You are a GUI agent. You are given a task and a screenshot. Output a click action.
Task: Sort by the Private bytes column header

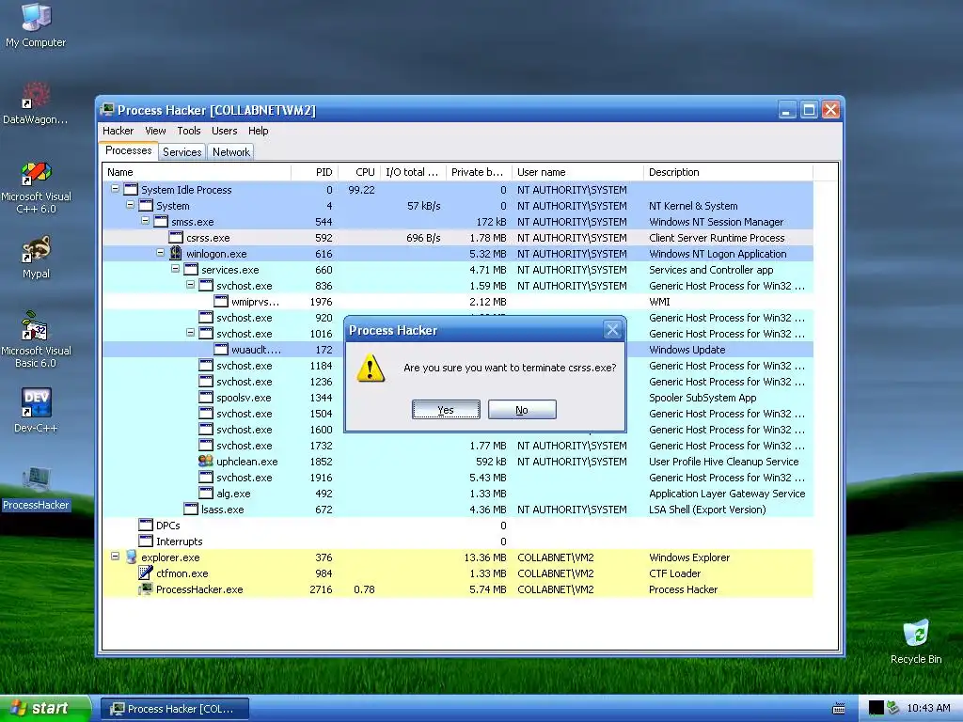[x=479, y=172]
